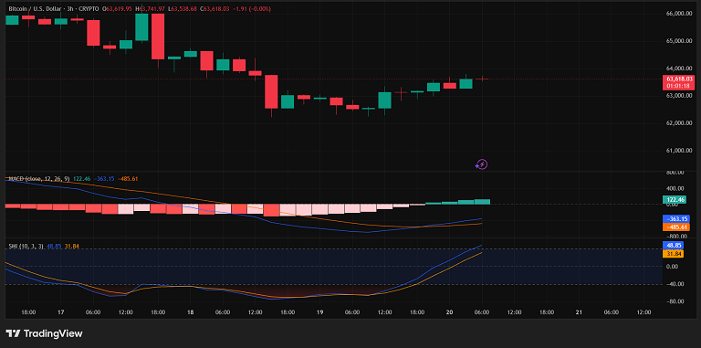This screenshot has width=701, height=348.
Task: Click the purple lightning events icon
Action: 481,164
